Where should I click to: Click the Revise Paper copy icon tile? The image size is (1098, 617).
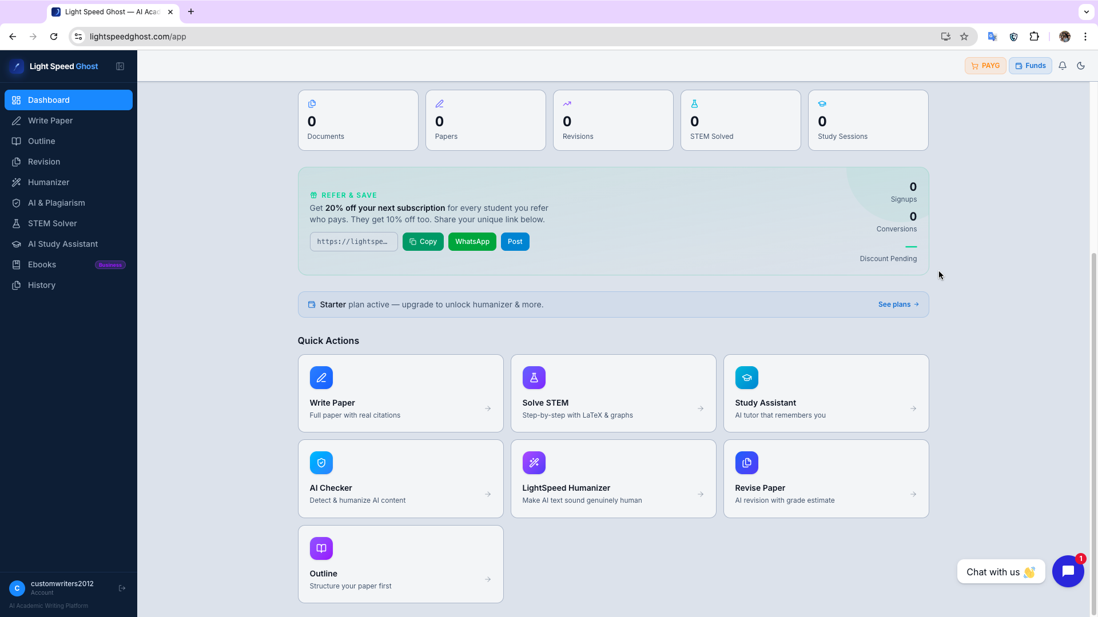747,463
